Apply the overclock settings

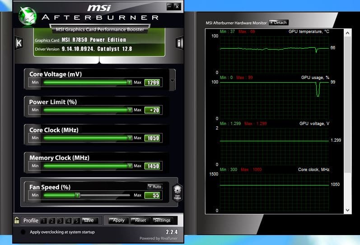click(118, 221)
